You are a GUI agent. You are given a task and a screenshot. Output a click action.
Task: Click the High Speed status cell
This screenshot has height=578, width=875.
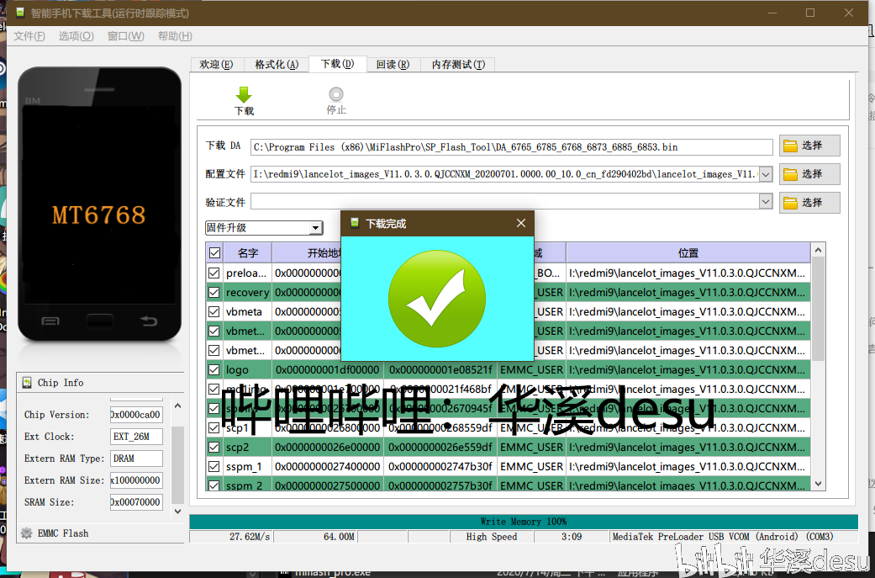pyautogui.click(x=492, y=537)
